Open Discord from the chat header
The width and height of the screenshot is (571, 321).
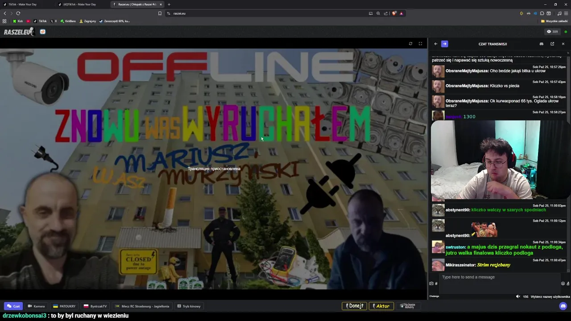[541, 44]
